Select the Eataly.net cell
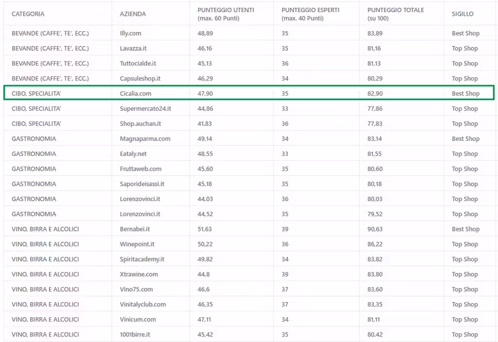498x342 pixels. [x=133, y=153]
